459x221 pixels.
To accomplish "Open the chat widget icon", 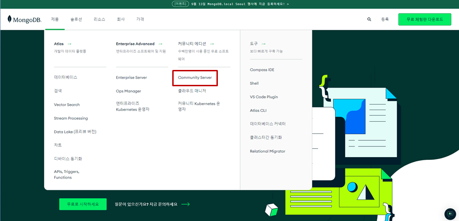I will point(450,214).
